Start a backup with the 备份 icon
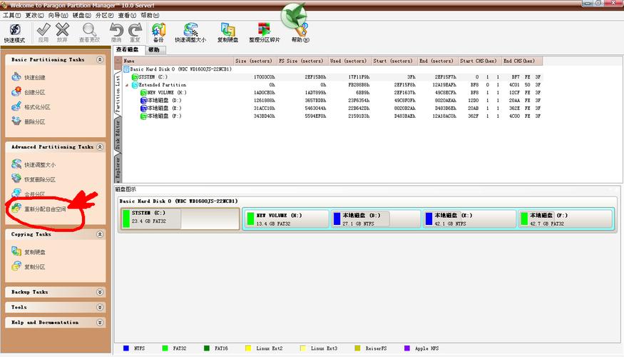Image resolution: width=624 pixels, height=357 pixels. coord(158,33)
